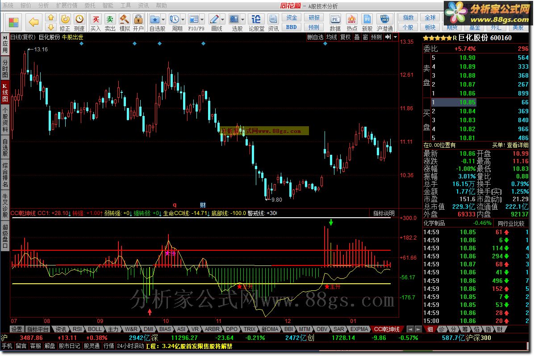Expand dropdown next to 自选股 icon

point(163,20)
